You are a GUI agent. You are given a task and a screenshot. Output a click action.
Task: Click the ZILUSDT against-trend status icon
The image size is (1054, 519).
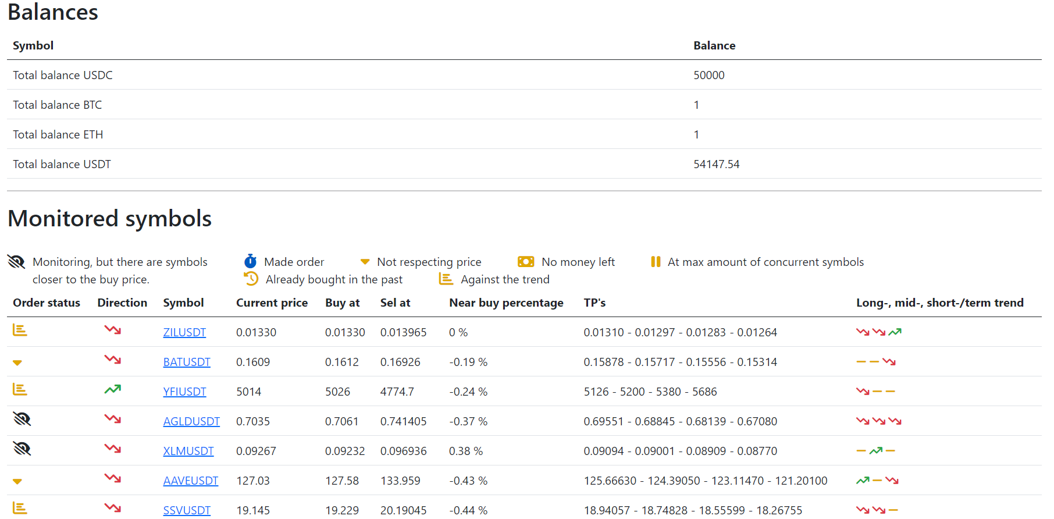(x=20, y=330)
